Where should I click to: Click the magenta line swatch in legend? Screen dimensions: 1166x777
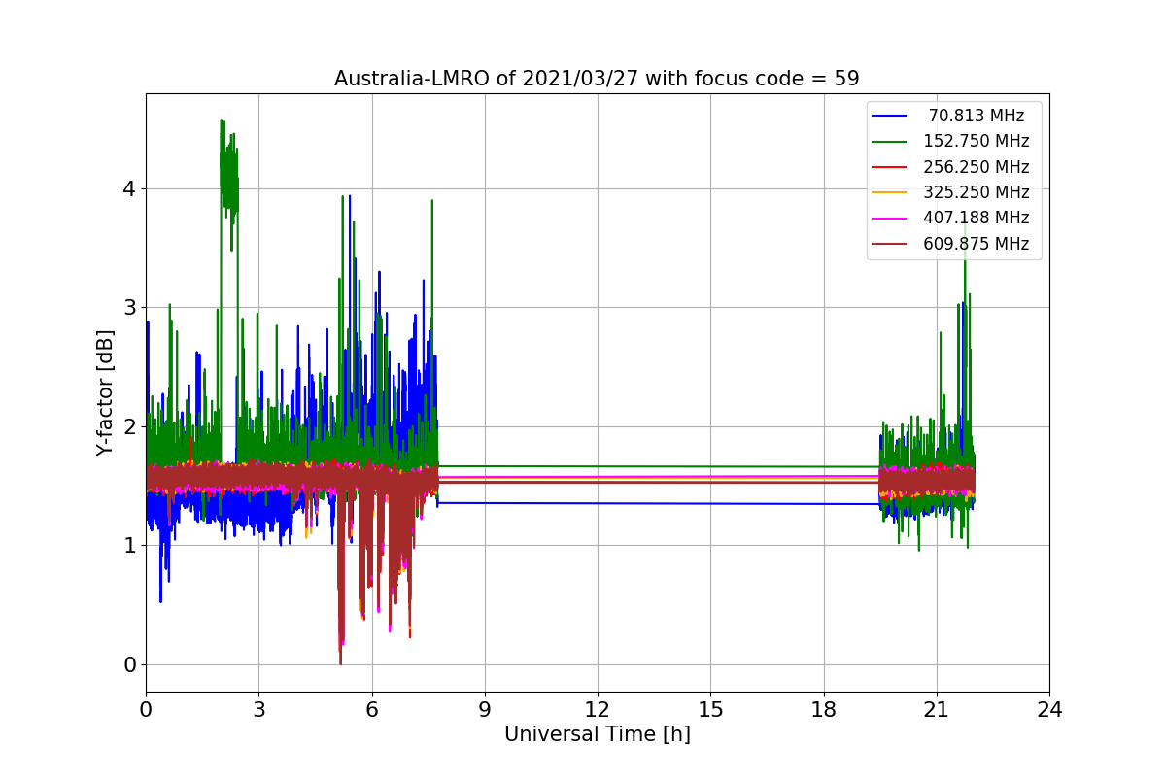point(889,219)
